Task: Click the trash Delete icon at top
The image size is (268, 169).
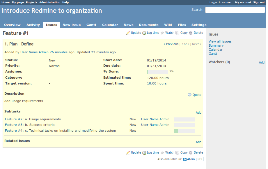Action: 191,33
